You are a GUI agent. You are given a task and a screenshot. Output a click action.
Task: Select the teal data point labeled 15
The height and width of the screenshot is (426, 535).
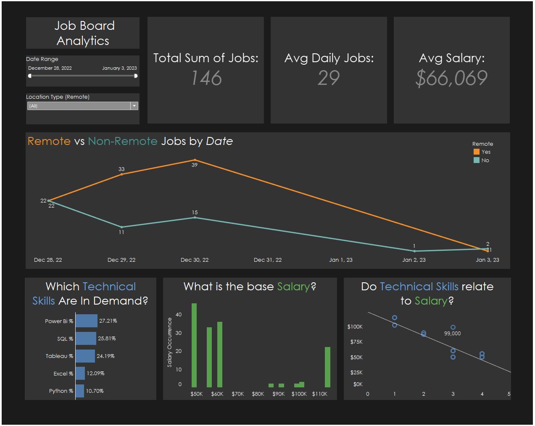coord(195,217)
